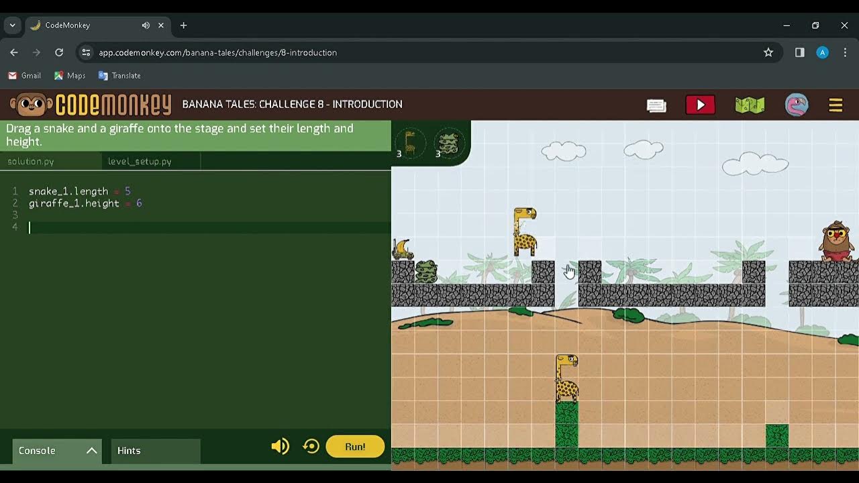The height and width of the screenshot is (483, 859).
Task: Click code line snake_1.length = 5
Action: point(79,191)
